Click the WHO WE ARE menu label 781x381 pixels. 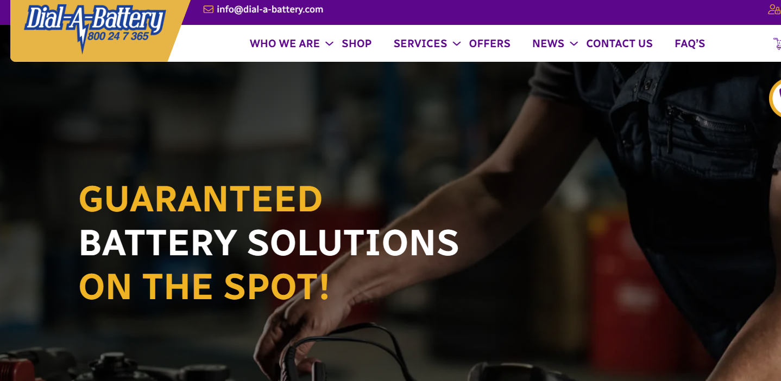click(x=285, y=44)
